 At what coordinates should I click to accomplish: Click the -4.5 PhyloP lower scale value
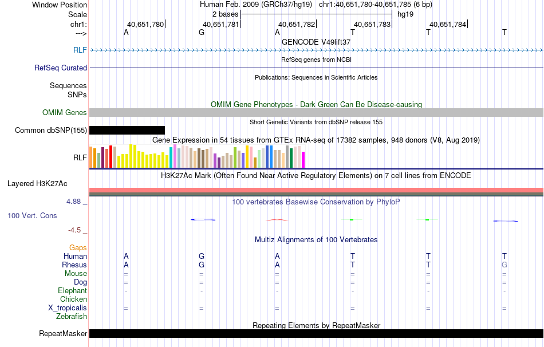click(x=74, y=230)
